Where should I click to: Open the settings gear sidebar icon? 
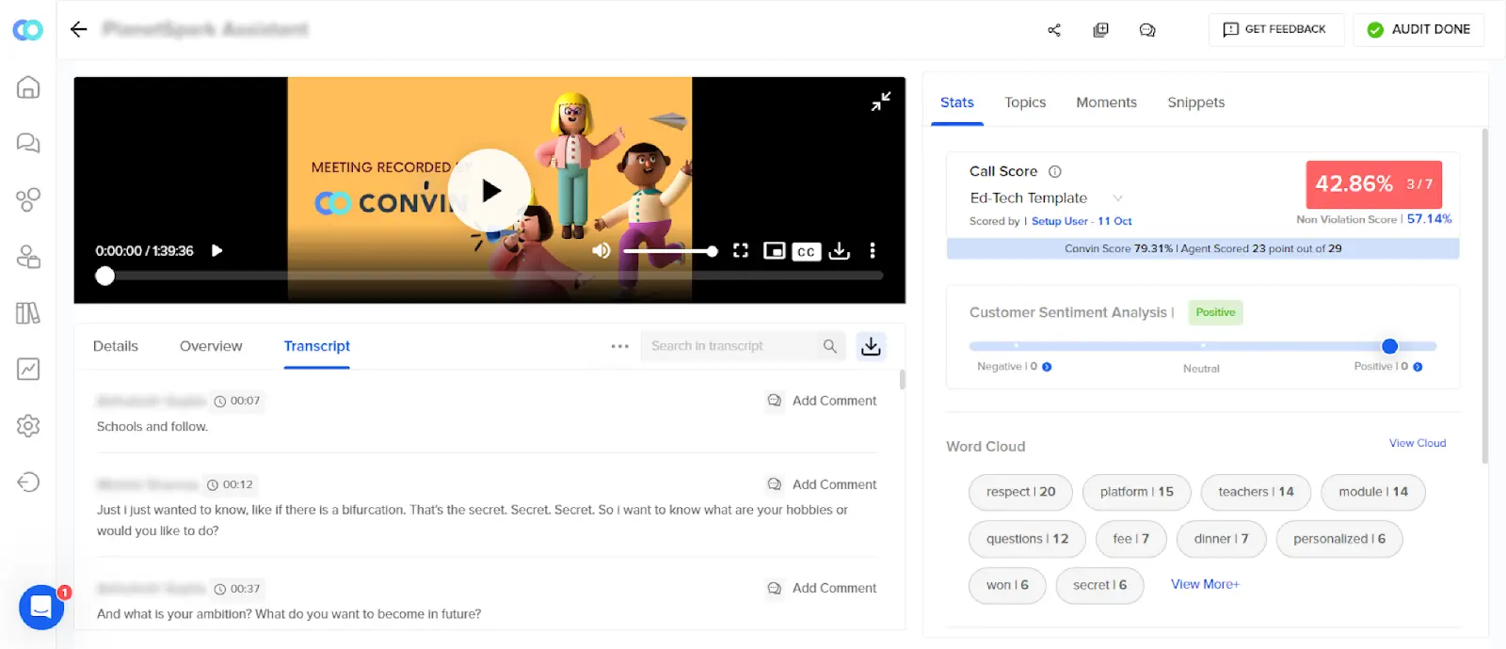tap(28, 425)
